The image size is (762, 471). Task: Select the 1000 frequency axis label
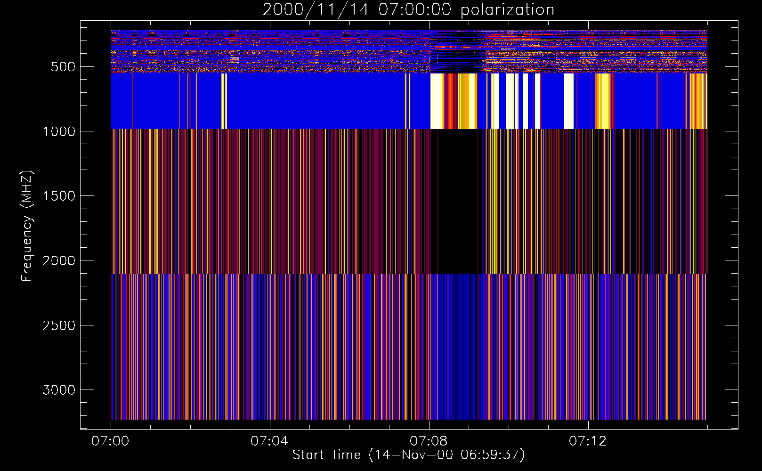(x=58, y=131)
